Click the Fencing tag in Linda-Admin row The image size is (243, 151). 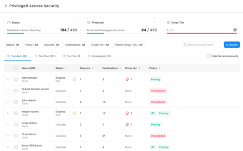tap(155, 125)
